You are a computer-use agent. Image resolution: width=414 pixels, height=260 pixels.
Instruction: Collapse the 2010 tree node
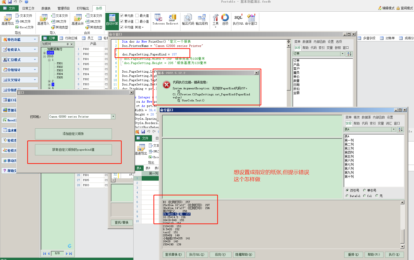tap(44, 56)
